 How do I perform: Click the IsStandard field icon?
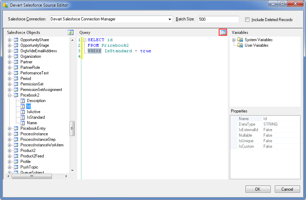click(x=22, y=117)
